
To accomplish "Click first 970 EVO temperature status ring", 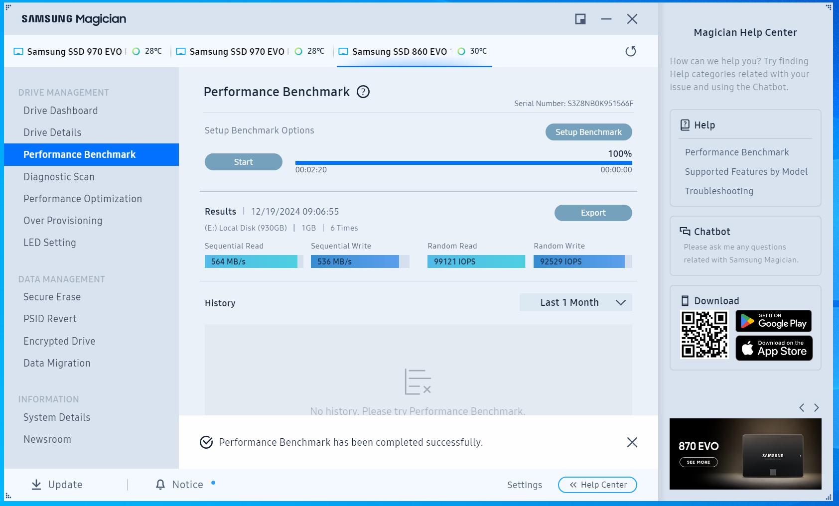I will [x=136, y=51].
